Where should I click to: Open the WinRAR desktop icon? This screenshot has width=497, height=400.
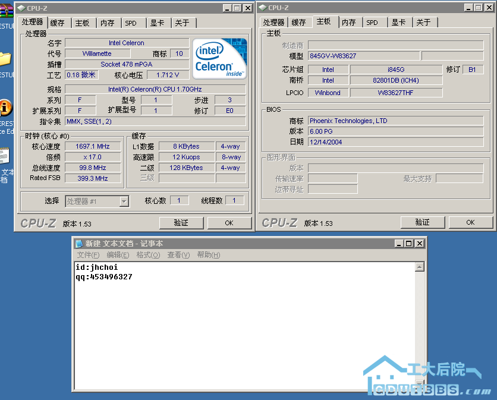click(x=7, y=10)
